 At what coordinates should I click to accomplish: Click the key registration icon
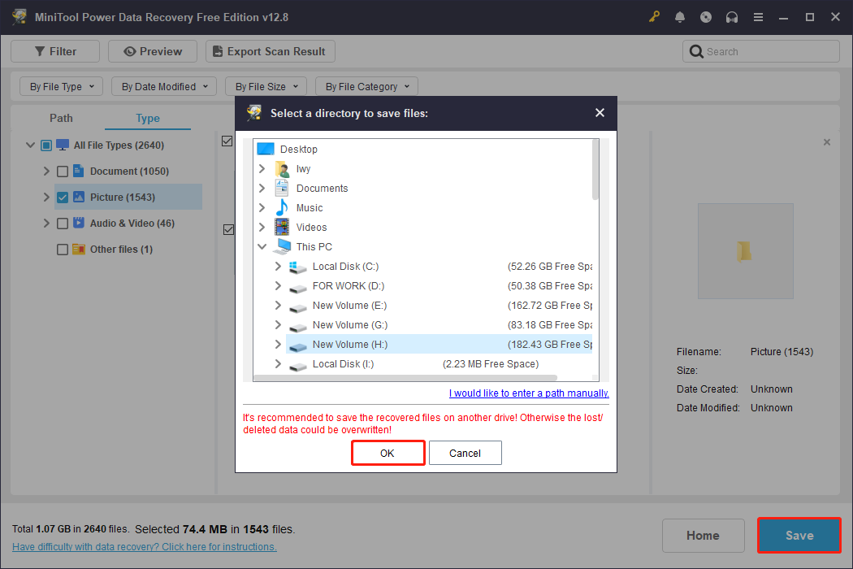[x=654, y=16]
